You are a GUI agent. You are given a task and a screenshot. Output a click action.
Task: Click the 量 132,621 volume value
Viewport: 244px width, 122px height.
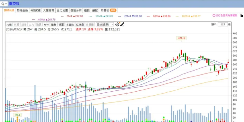(x=112, y=29)
